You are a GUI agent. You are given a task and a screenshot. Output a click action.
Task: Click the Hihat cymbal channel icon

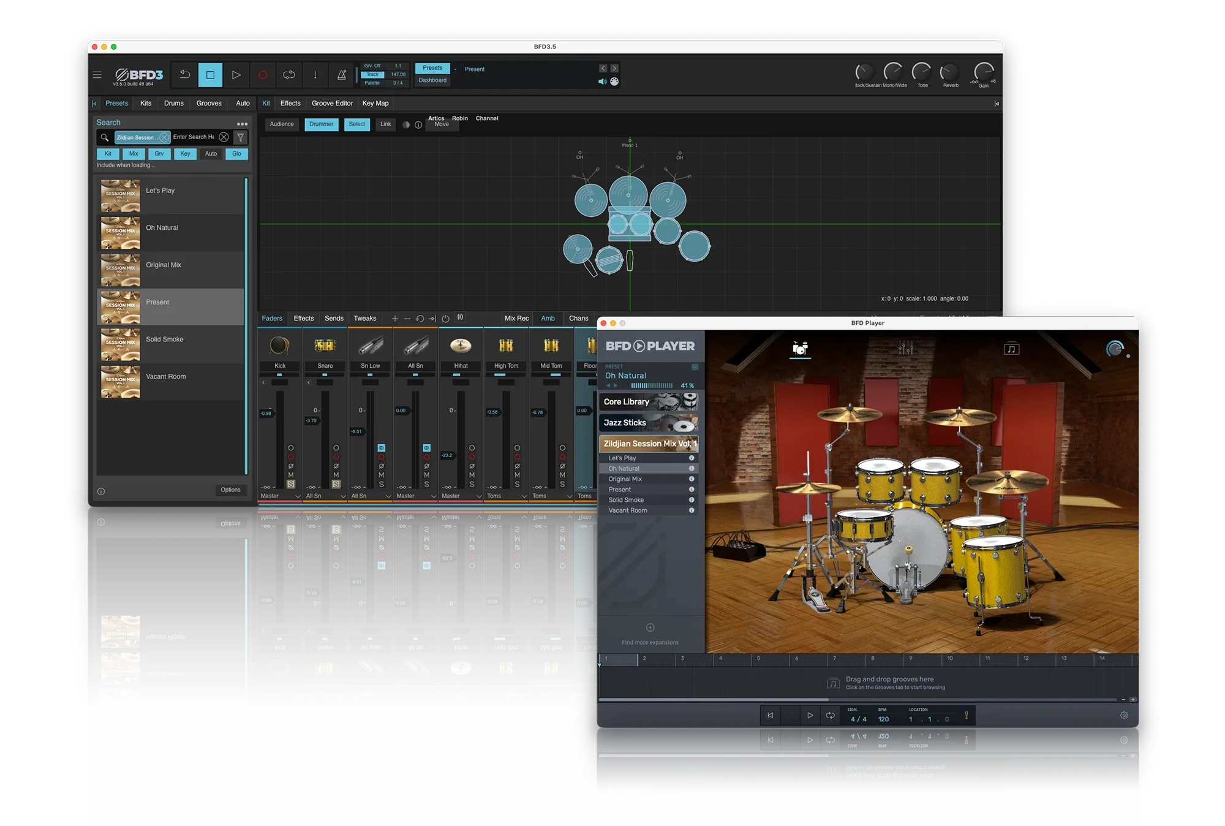pyautogui.click(x=461, y=346)
